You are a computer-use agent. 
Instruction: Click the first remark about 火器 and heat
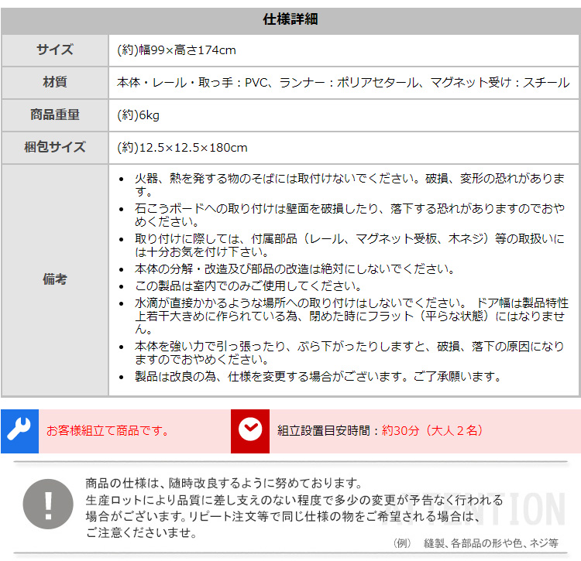(349, 185)
